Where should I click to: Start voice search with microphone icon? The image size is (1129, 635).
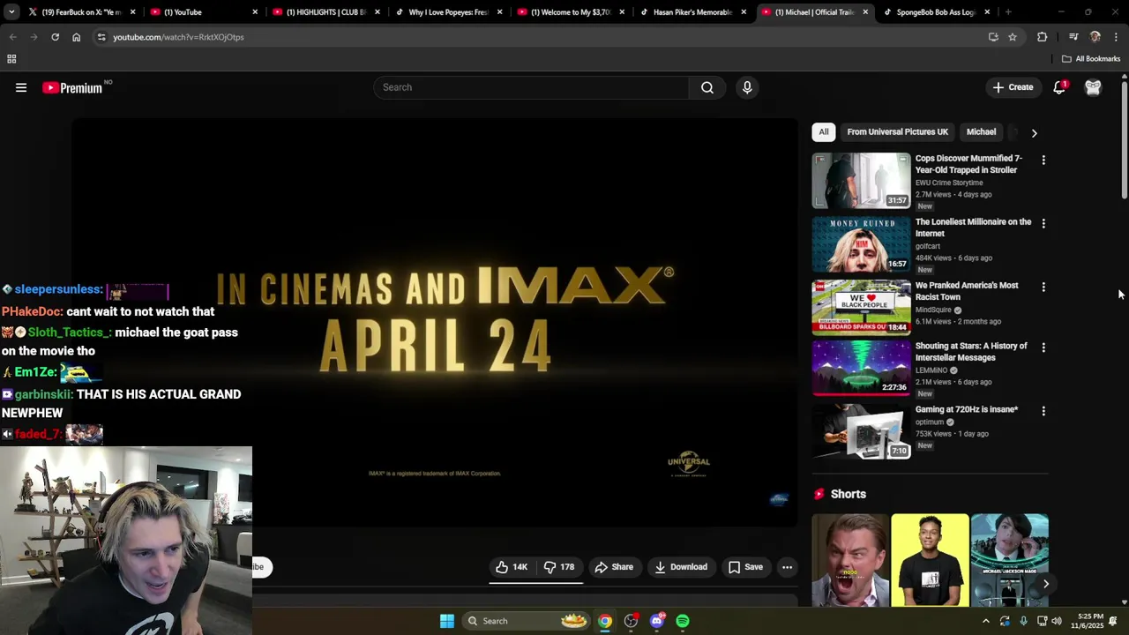[747, 87]
